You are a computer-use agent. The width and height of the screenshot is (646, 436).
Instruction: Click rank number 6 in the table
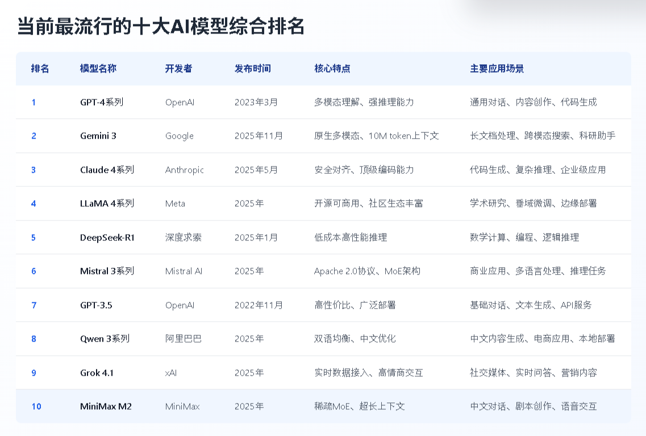tap(34, 271)
